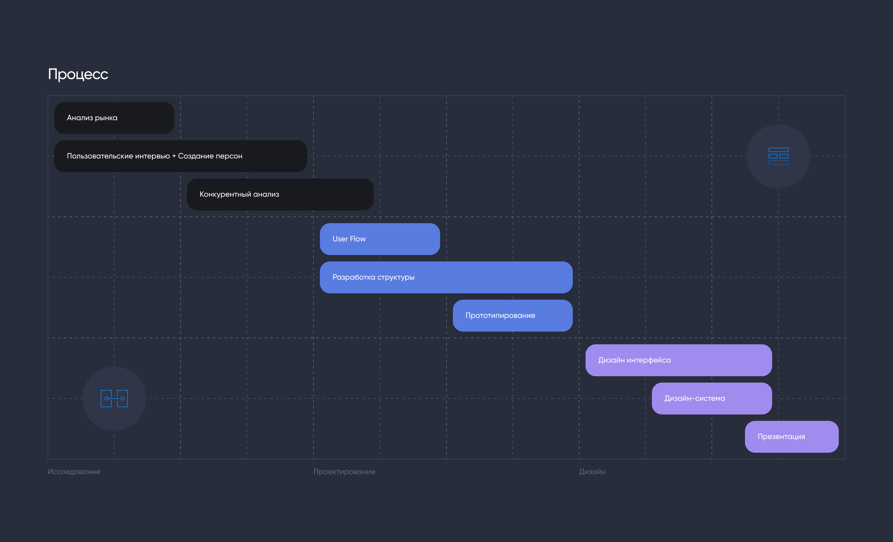893x542 pixels.
Task: Click the Дизайн phase label
Action: coord(592,472)
